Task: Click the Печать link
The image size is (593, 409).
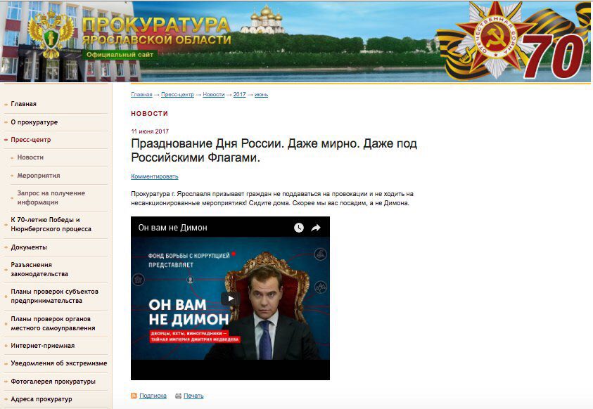Action: tap(193, 396)
